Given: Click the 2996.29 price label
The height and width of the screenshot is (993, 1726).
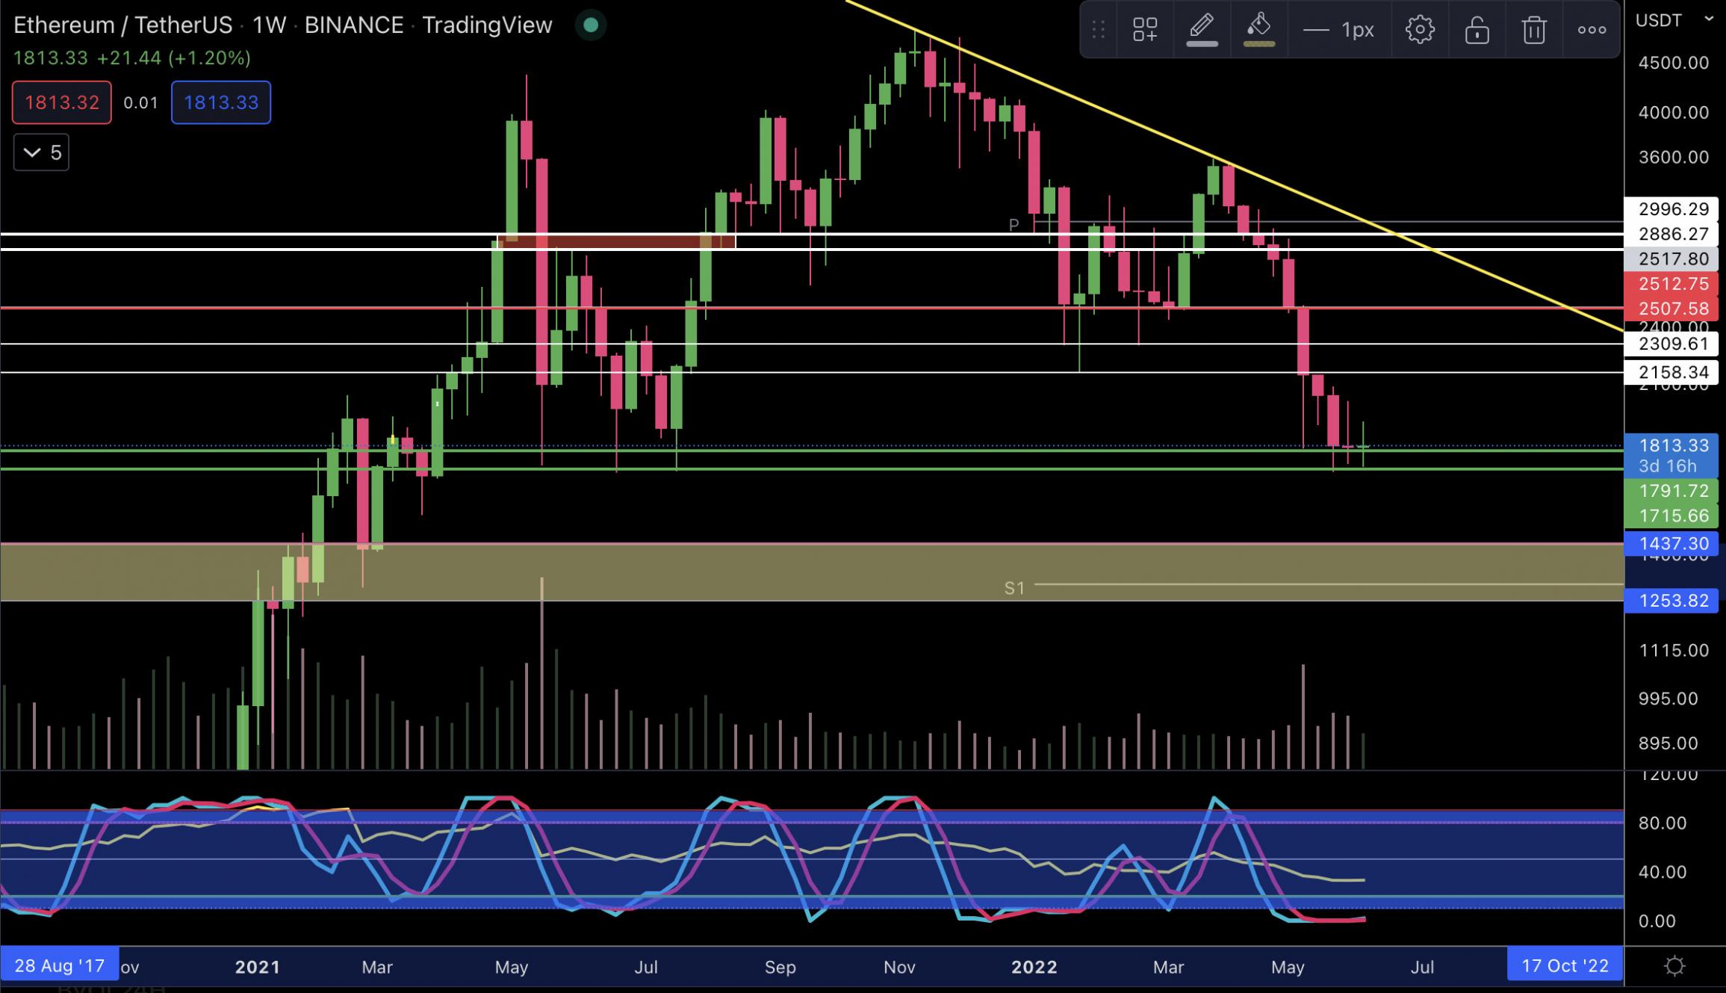Looking at the screenshot, I should (1673, 209).
